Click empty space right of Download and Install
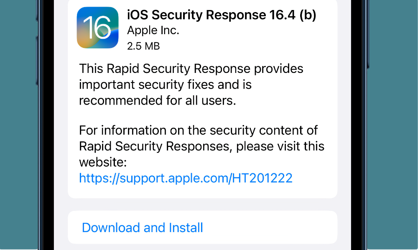The height and width of the screenshot is (250, 418). point(272,227)
